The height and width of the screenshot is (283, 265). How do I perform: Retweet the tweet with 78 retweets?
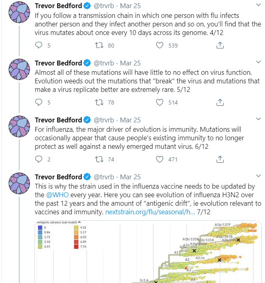99,102
